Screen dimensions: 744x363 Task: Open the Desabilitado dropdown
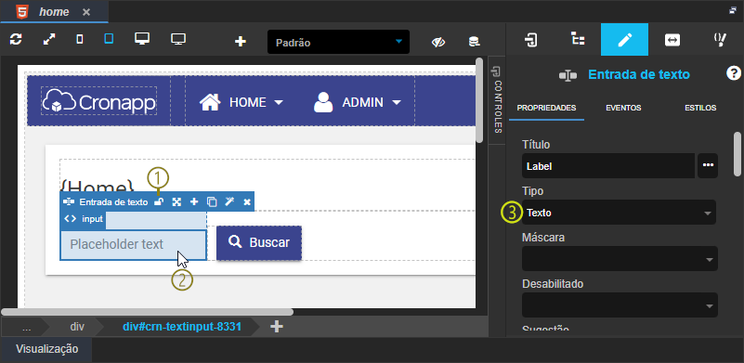(x=620, y=305)
